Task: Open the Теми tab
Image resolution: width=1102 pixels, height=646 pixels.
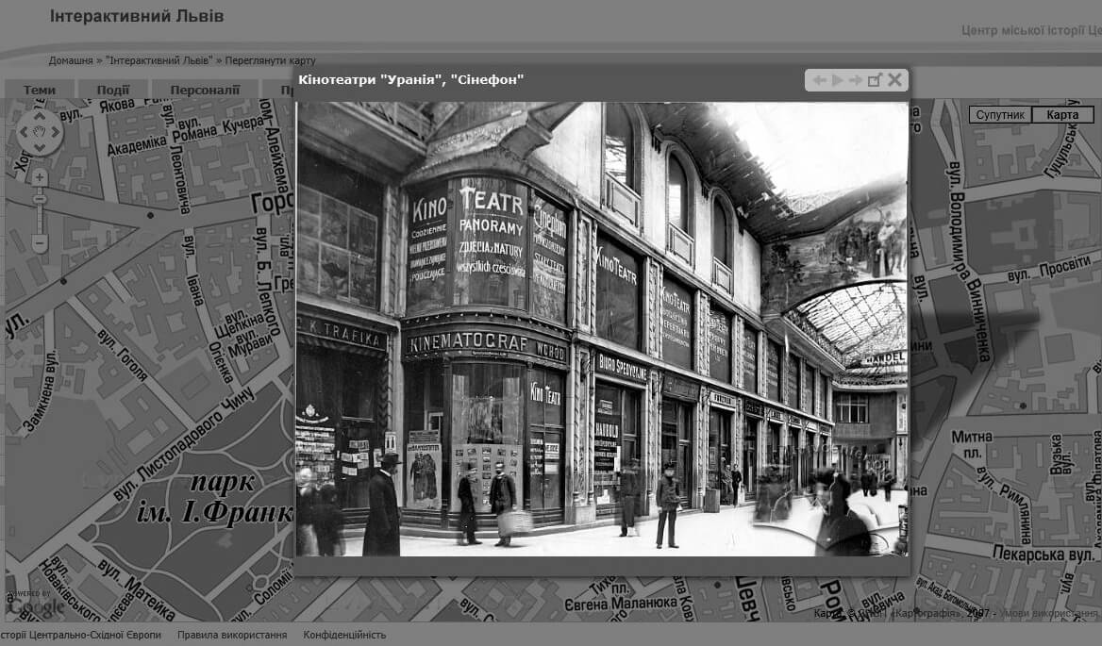Action: tap(40, 91)
